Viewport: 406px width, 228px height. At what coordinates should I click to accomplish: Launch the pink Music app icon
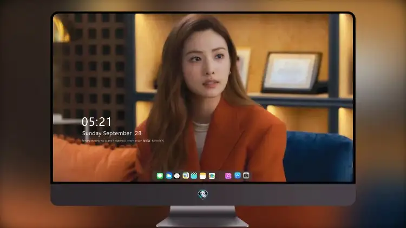coord(228,176)
